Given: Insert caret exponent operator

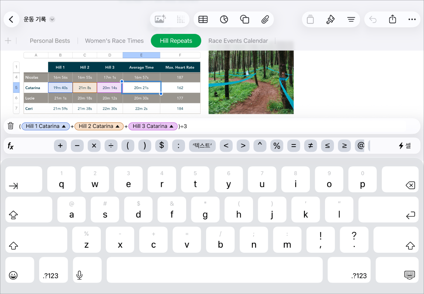Looking at the screenshot, I should pyautogui.click(x=260, y=146).
